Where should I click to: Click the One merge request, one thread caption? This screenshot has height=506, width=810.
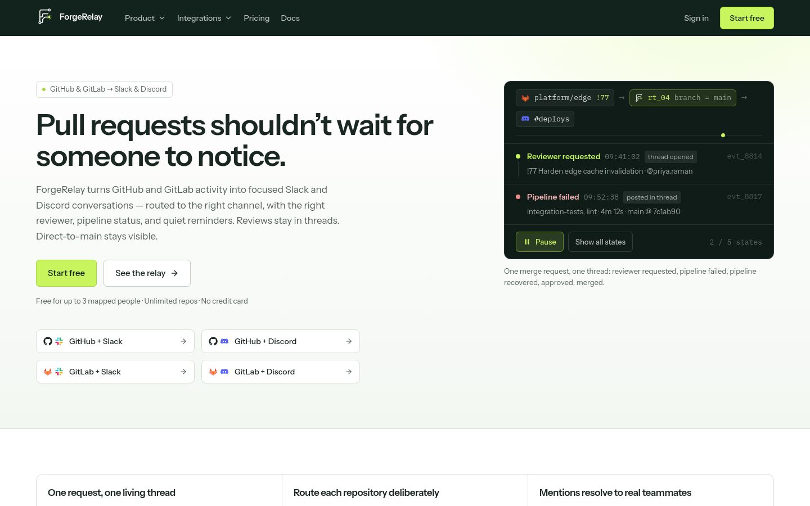point(630,277)
